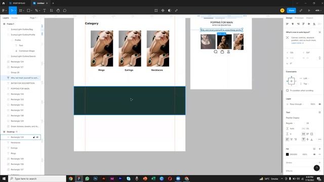
Task: Switch to the Layers tab
Action: tap(6, 18)
